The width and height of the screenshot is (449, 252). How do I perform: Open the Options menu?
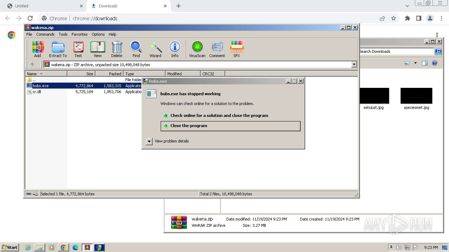pyautogui.click(x=98, y=34)
